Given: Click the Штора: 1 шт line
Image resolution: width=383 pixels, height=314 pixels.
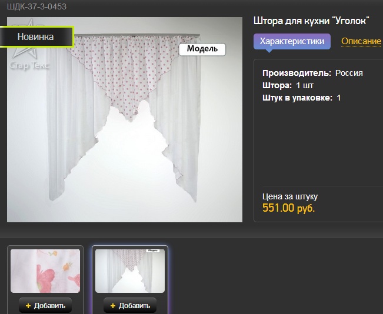Looking at the screenshot, I should click(288, 85).
